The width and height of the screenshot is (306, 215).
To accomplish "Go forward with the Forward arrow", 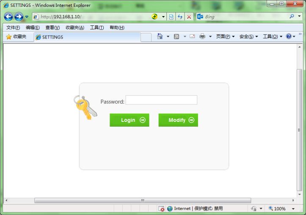I will [x=19, y=17].
